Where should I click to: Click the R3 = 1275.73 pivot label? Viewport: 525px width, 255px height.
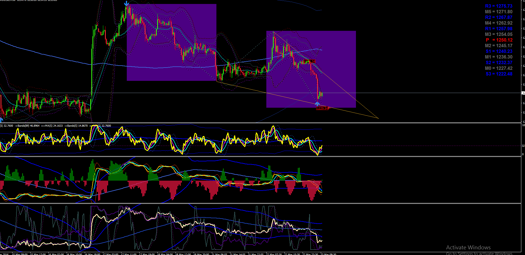pyautogui.click(x=499, y=6)
